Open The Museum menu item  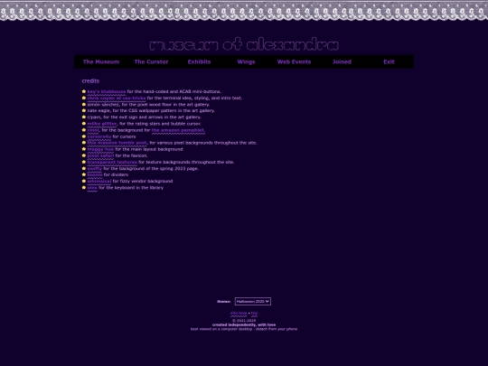[x=101, y=61]
